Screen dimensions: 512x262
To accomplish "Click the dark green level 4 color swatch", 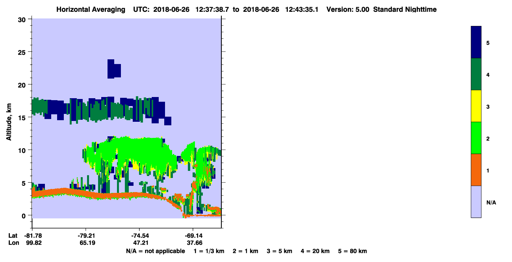I will (476, 74).
